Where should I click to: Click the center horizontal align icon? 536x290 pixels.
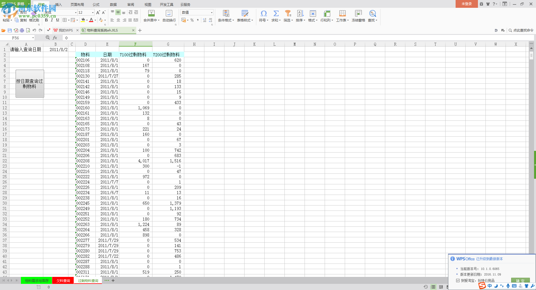118,20
